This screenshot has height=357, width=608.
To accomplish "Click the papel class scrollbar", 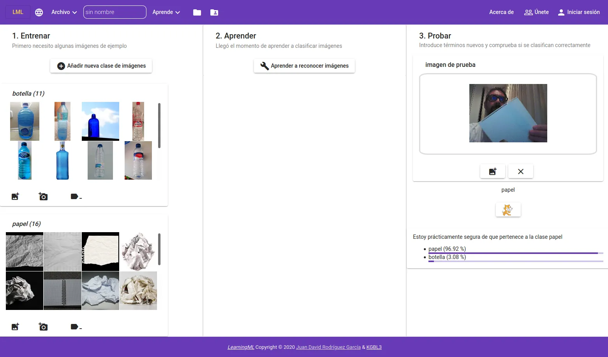I will [x=159, y=250].
